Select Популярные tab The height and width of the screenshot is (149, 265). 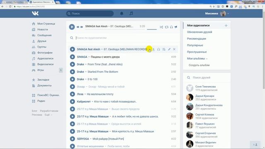(195, 45)
